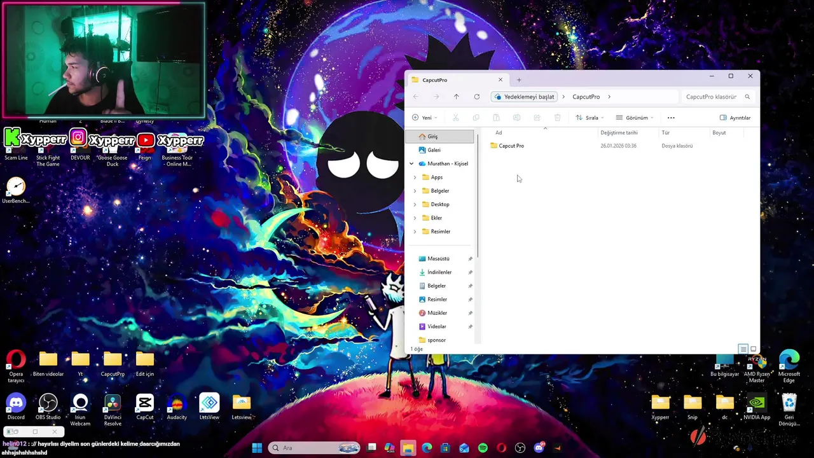Viewport: 814px width, 458px height.
Task: Select OBS Studio desktop shortcut
Action: click(48, 407)
